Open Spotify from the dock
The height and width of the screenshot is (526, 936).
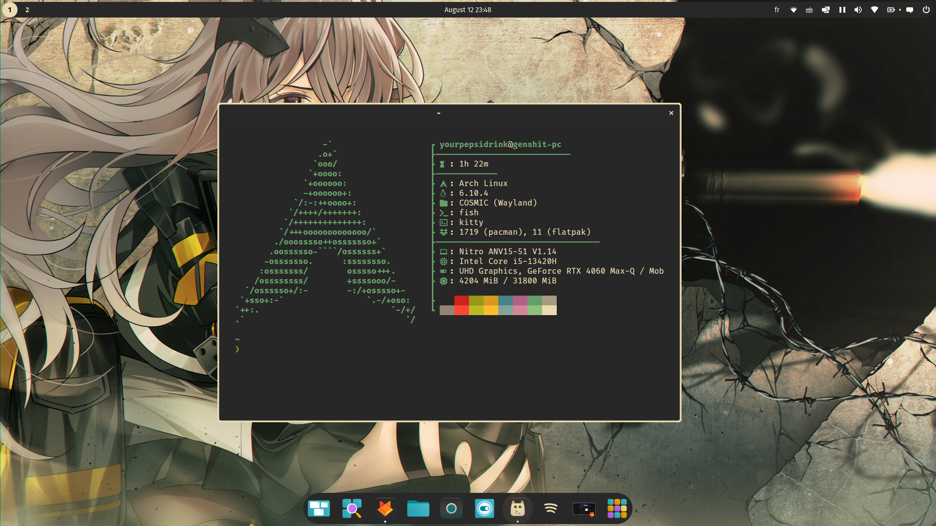(x=551, y=509)
